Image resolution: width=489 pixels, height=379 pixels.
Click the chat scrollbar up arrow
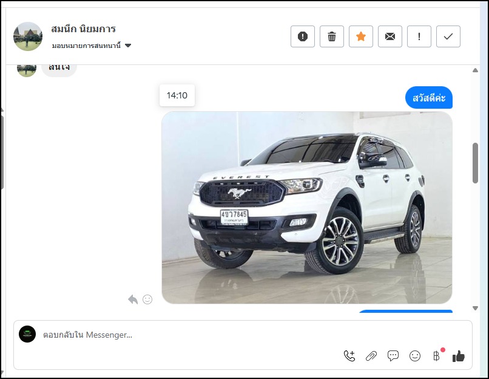[475, 70]
